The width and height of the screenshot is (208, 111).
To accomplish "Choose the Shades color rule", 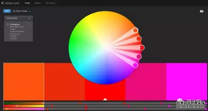I will click(13, 36).
